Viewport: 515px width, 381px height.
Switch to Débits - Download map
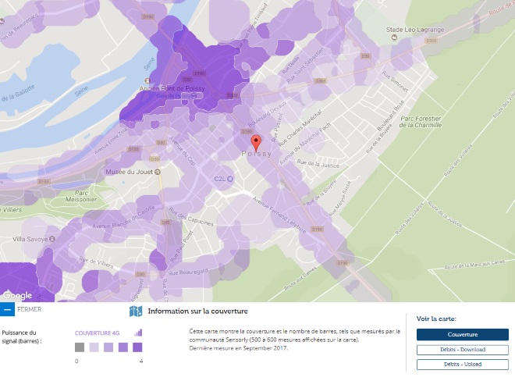pos(462,350)
